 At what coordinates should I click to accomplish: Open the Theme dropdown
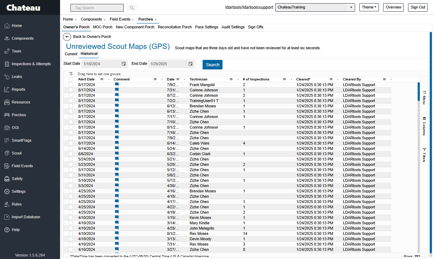369,7
